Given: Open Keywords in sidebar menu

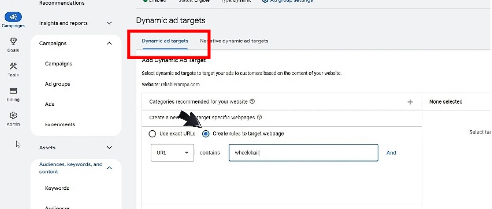Looking at the screenshot, I should (x=57, y=188).
